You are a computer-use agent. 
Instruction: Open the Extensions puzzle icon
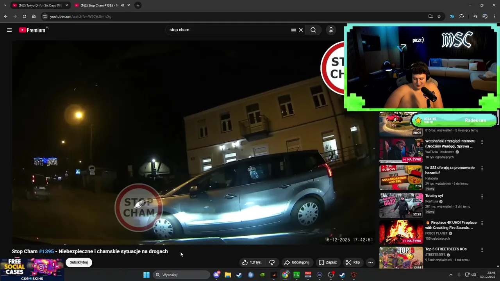tap(462, 16)
